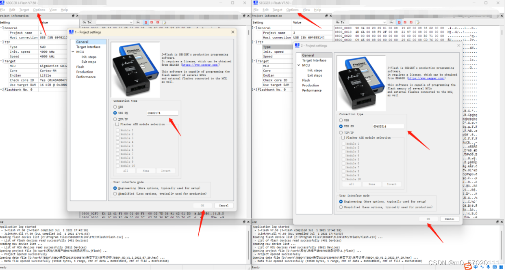
Task: Click serial number field showing 69405514
Action: pyautogui.click(x=389, y=126)
